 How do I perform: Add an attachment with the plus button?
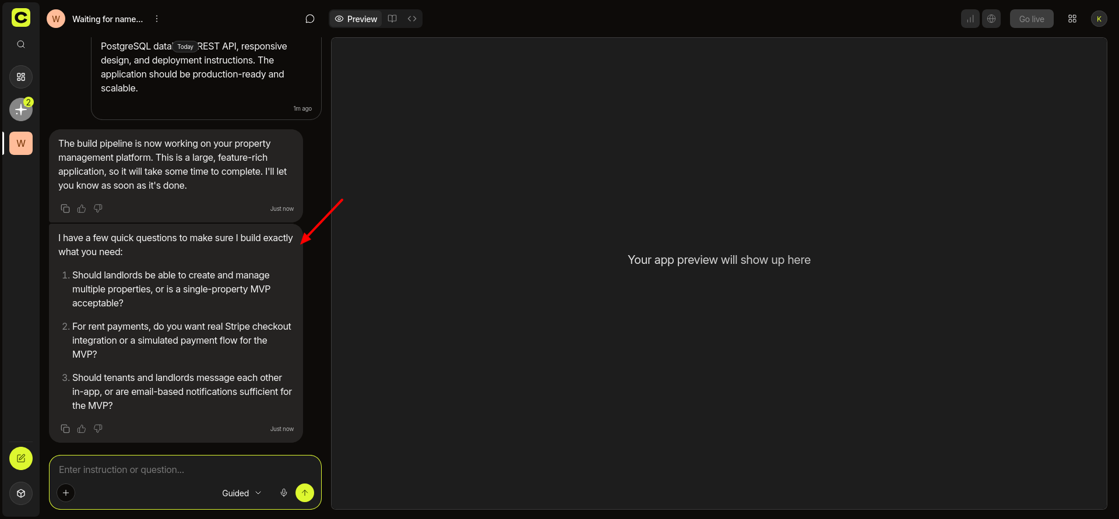click(66, 493)
